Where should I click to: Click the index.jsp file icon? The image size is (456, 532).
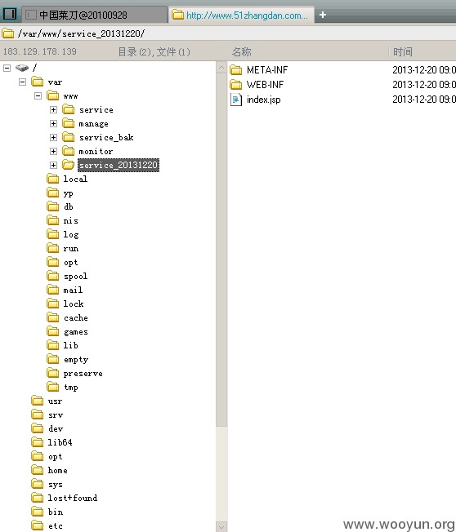pyautogui.click(x=236, y=100)
